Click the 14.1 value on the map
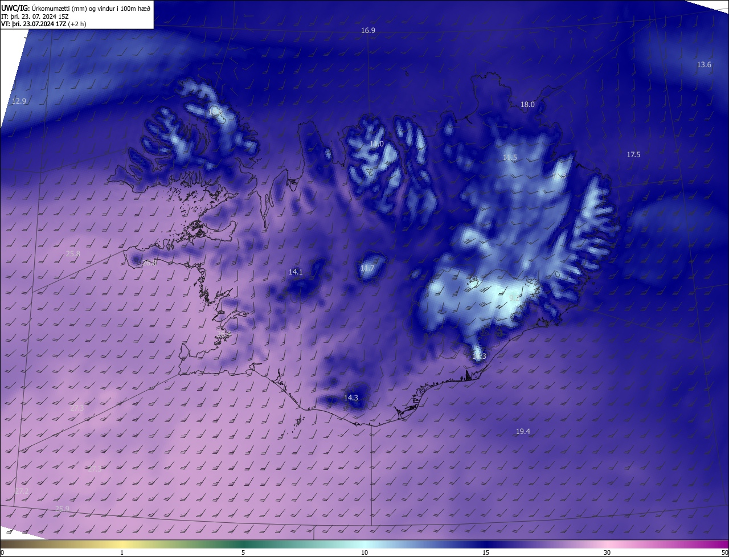The width and height of the screenshot is (729, 557). tap(296, 272)
